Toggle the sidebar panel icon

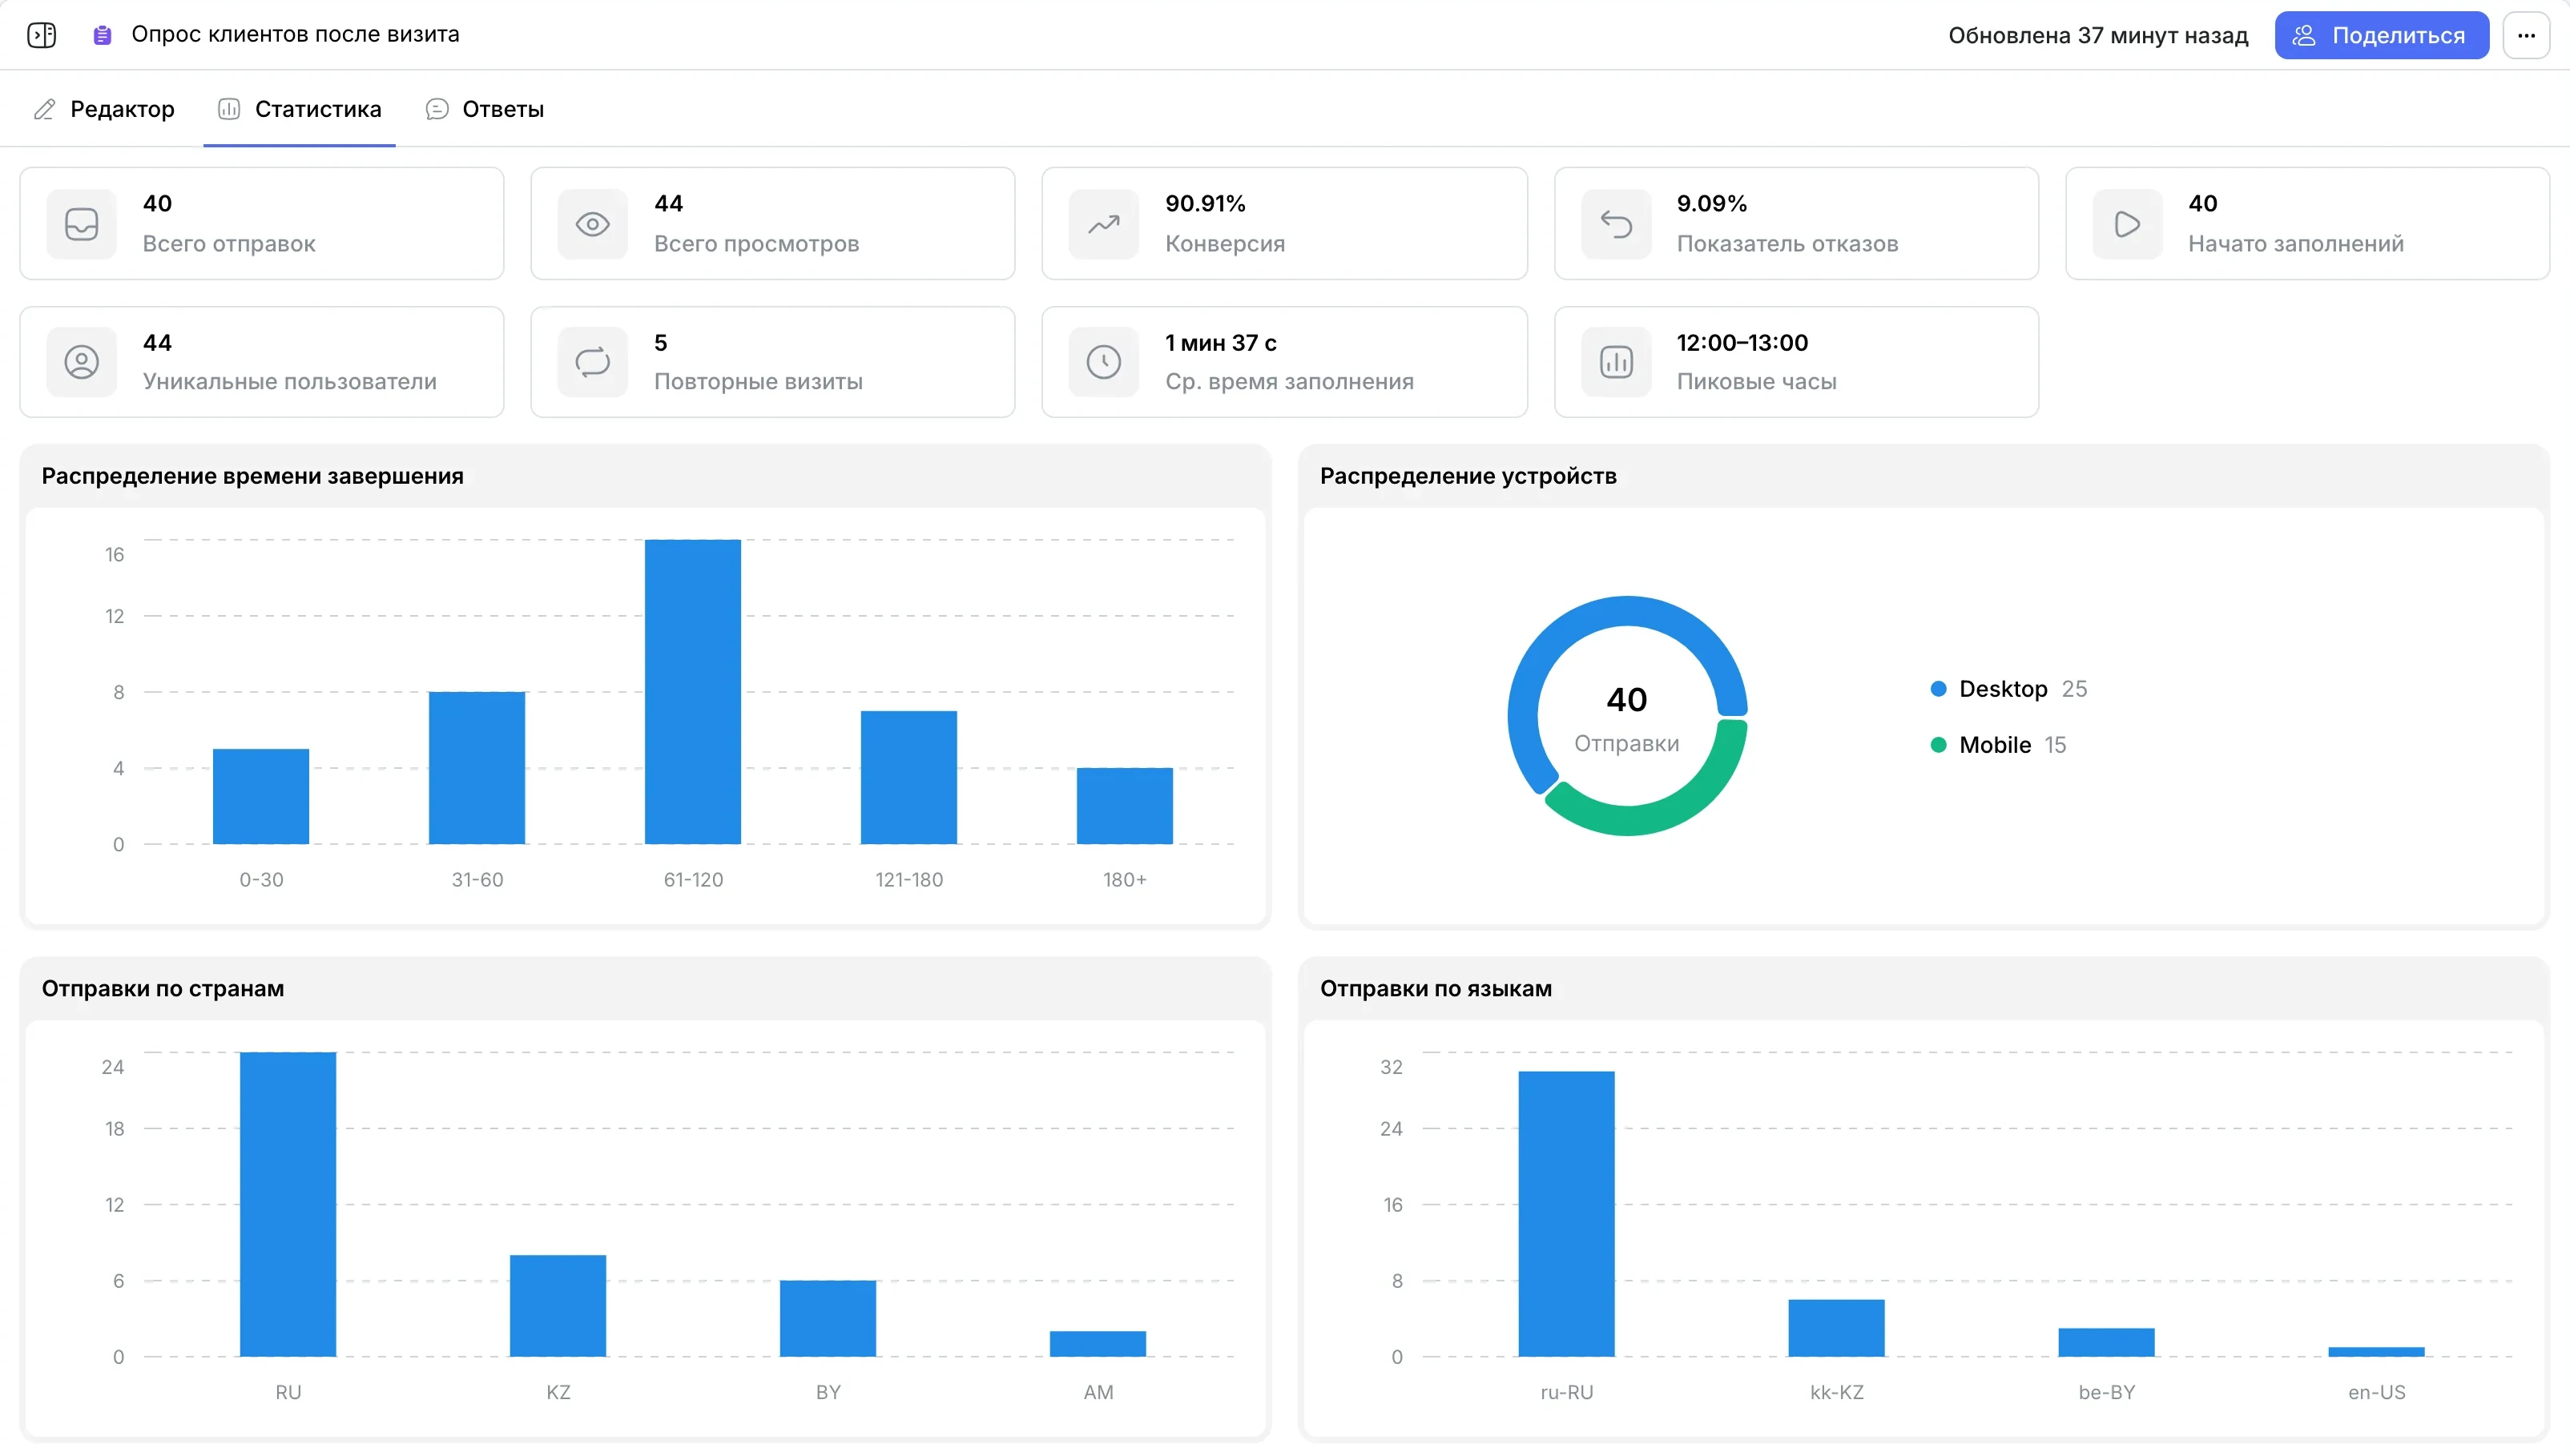[x=41, y=35]
